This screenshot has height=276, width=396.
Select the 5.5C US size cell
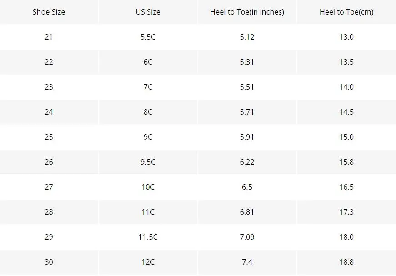pyautogui.click(x=148, y=37)
